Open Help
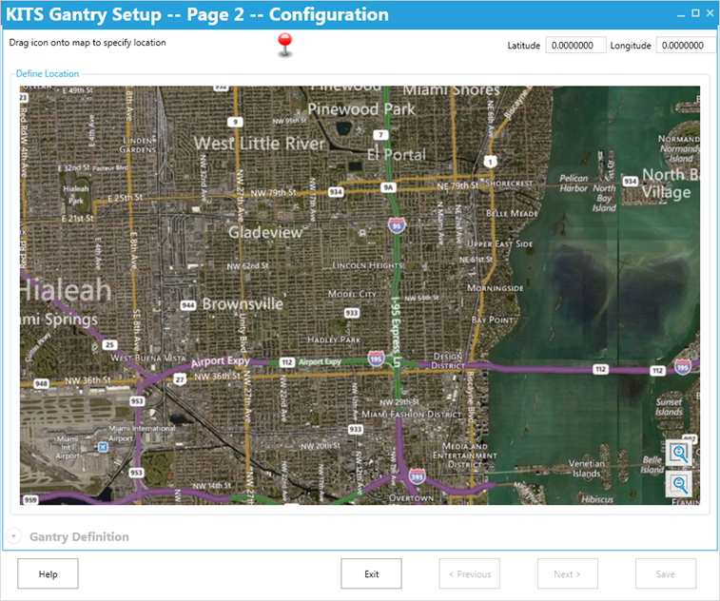 (48, 573)
